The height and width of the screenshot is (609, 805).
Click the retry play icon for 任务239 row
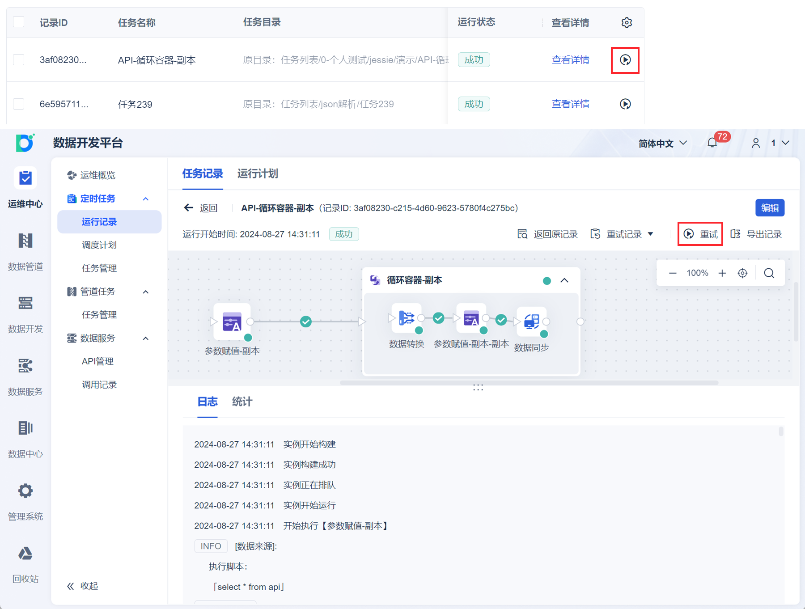point(625,104)
